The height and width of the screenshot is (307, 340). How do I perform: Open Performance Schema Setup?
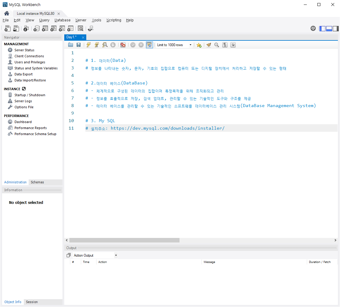pyautogui.click(x=35, y=134)
